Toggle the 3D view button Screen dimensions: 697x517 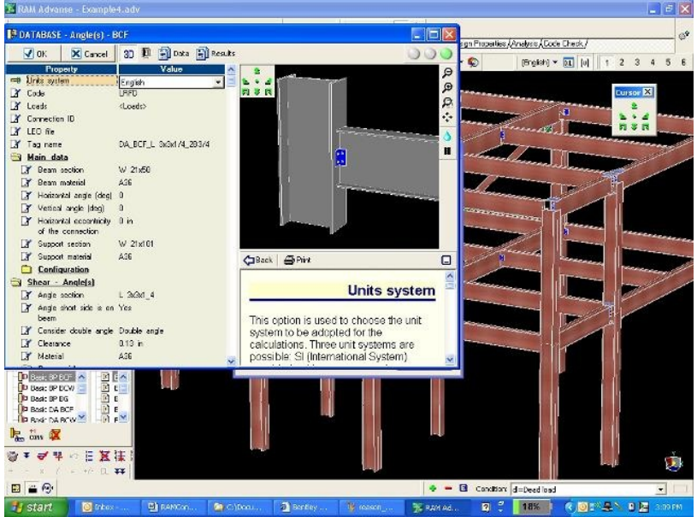click(x=128, y=54)
